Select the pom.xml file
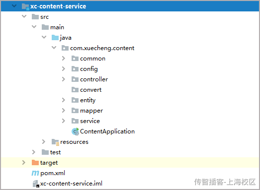This screenshot has width=260, height=190. coord(53,173)
